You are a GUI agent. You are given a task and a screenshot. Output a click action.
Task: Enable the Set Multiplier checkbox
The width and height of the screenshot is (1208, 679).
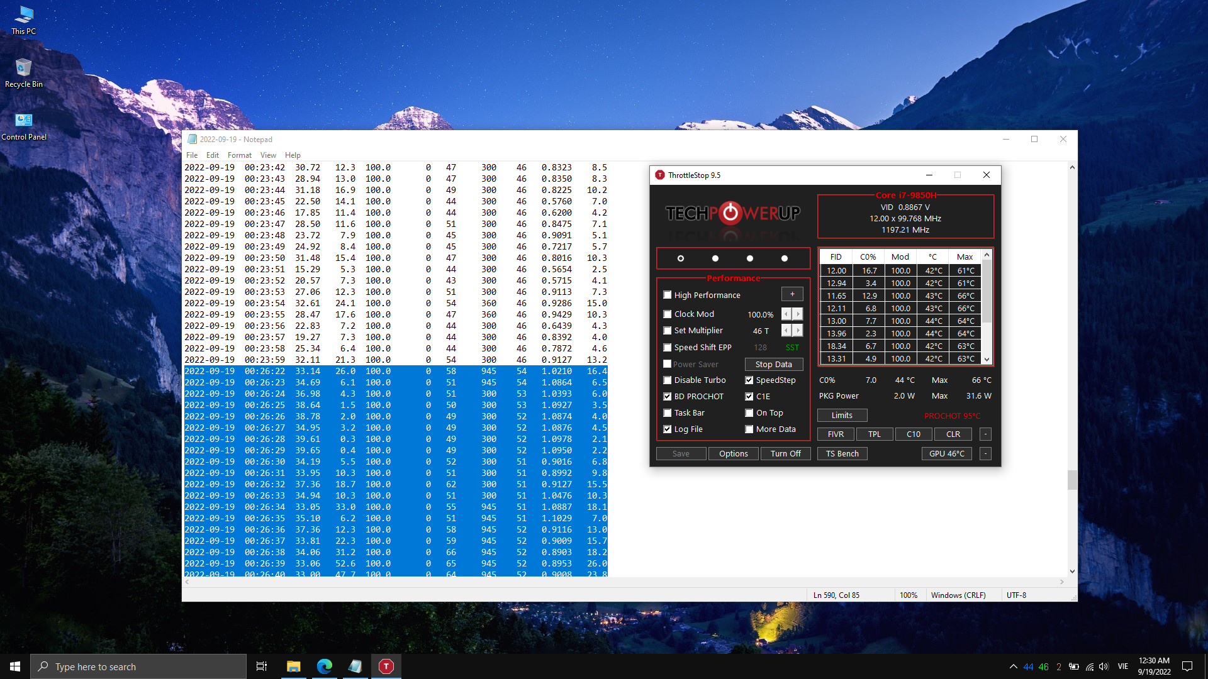[668, 331]
